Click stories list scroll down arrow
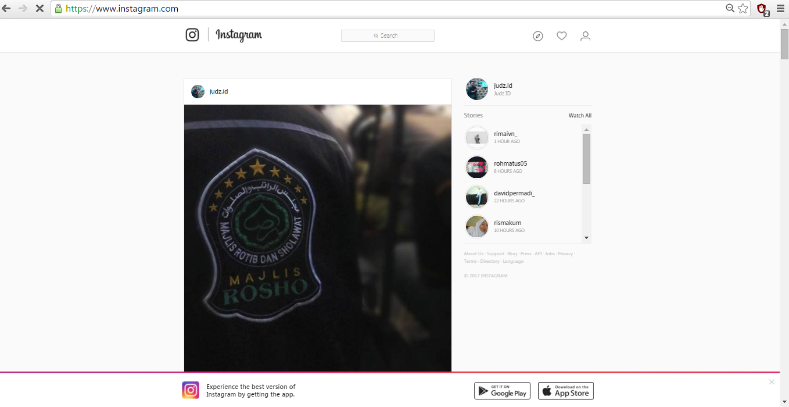The height and width of the screenshot is (407, 789). 587,237
